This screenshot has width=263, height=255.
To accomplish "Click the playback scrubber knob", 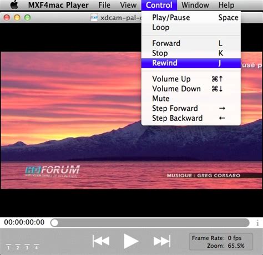I will 54,223.
